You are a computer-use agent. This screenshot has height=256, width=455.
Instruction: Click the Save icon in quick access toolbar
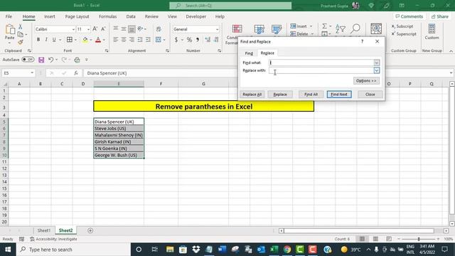click(x=41, y=60)
